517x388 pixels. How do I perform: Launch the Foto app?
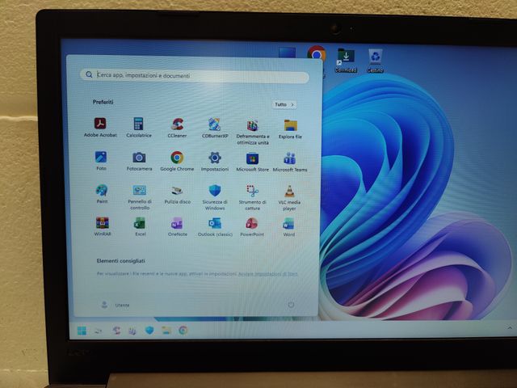click(x=101, y=160)
